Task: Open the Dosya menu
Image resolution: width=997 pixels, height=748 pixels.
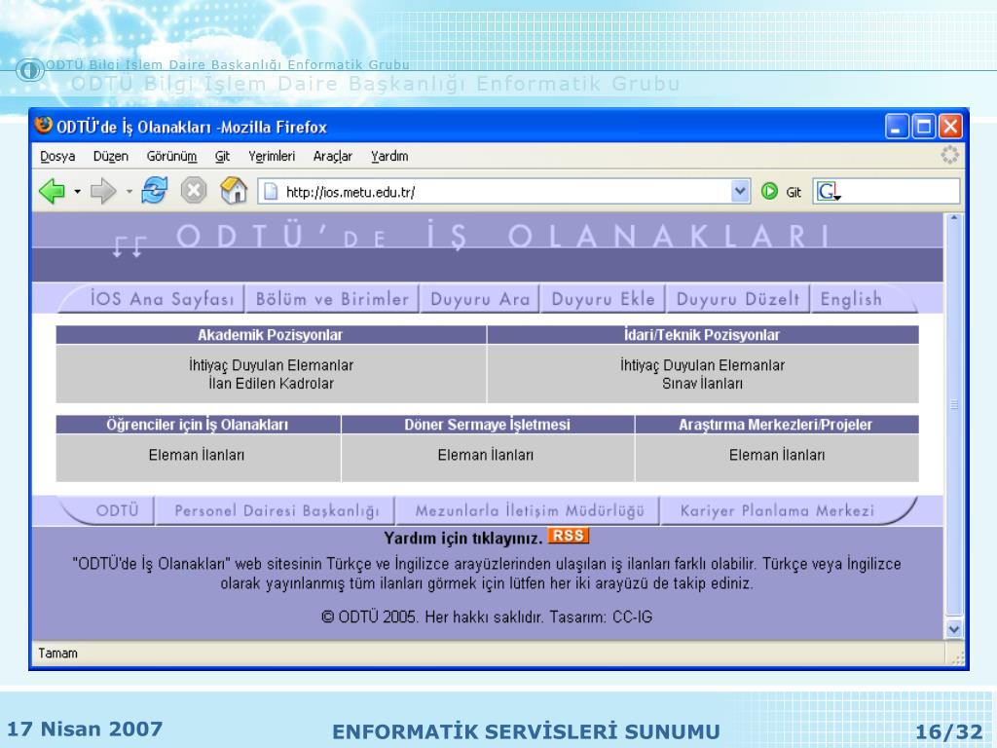Action: pos(57,157)
